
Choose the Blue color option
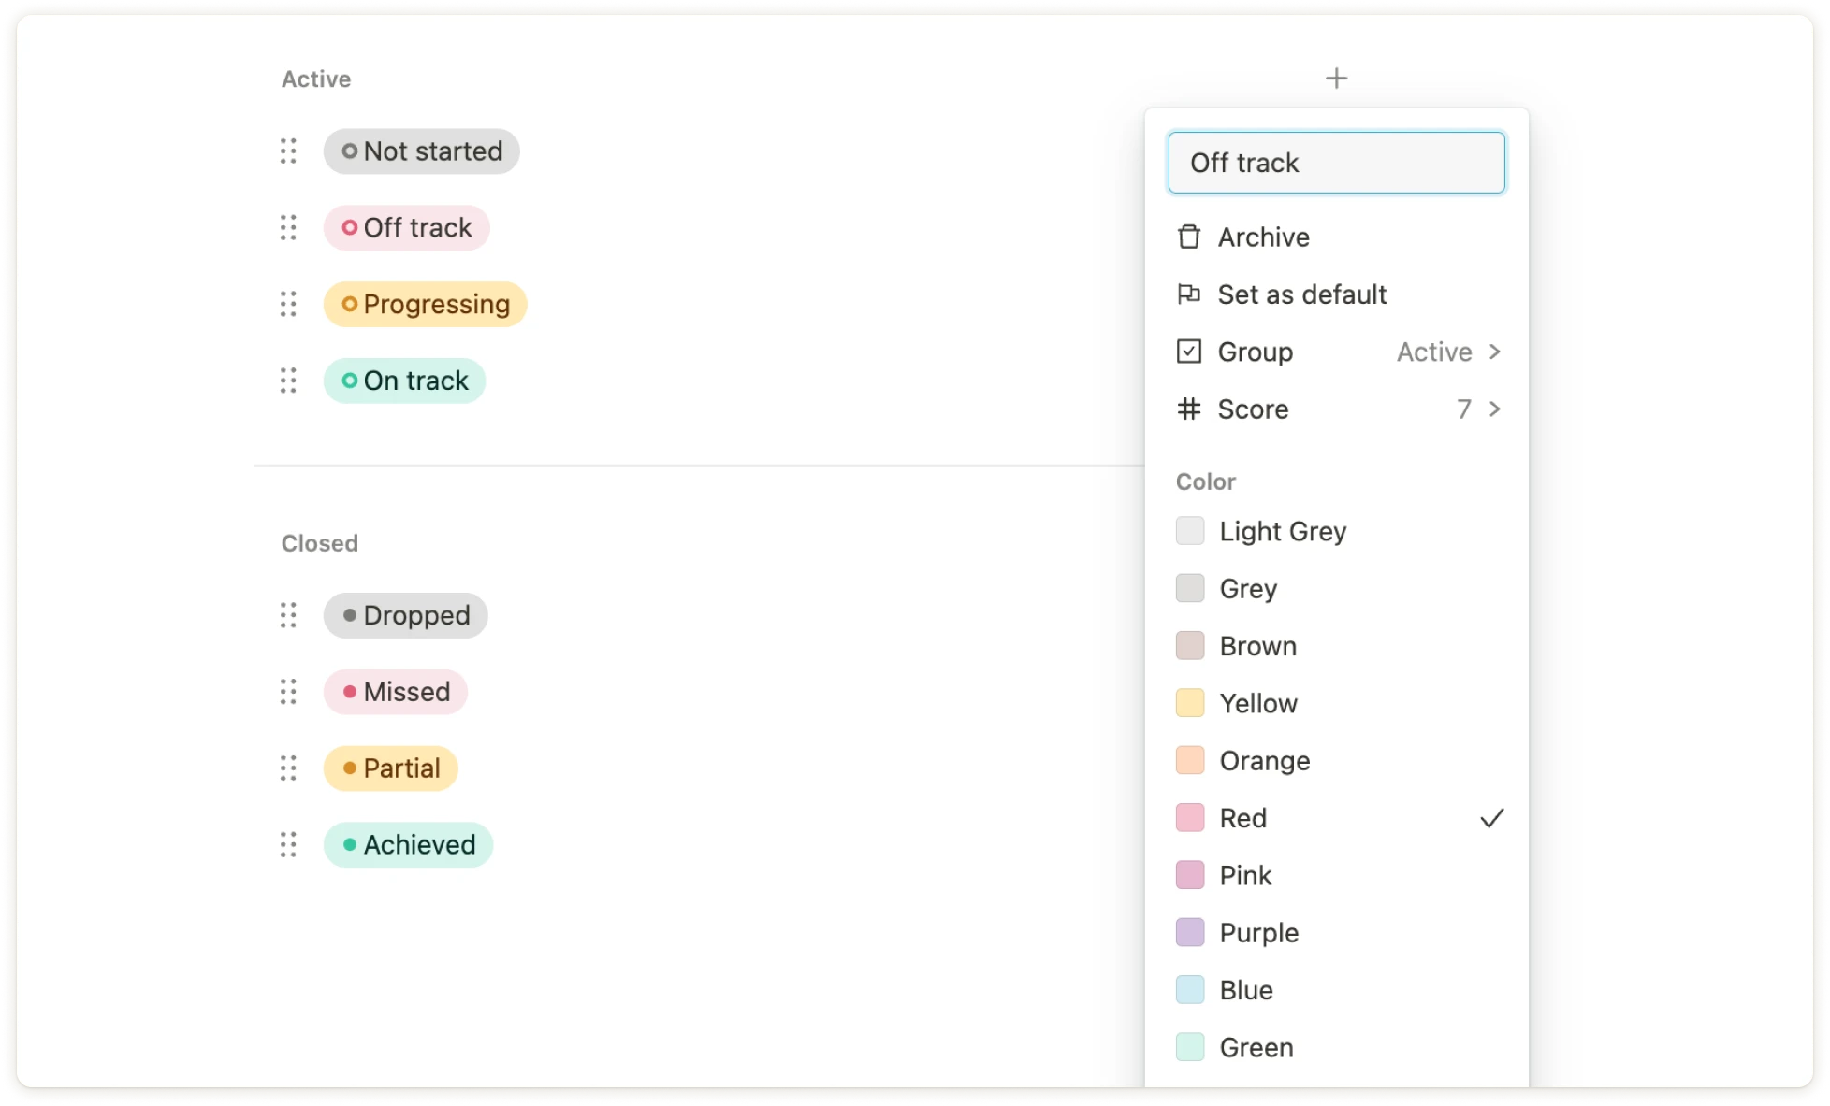(1245, 990)
